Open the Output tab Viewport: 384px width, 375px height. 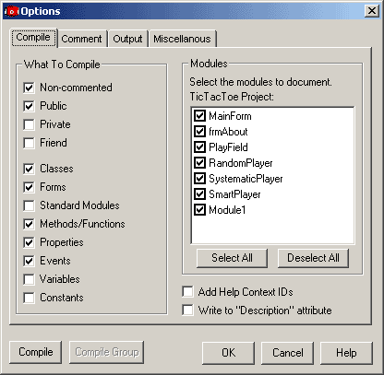tap(127, 39)
